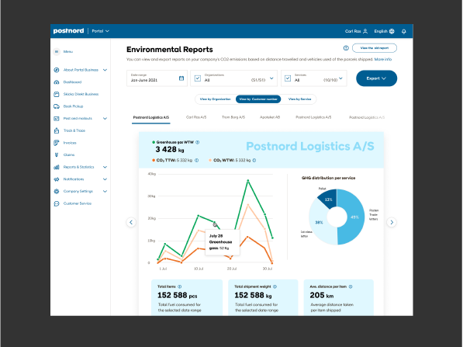Click the Notifications megaphone icon
This screenshot has height=347, width=463.
point(57,179)
